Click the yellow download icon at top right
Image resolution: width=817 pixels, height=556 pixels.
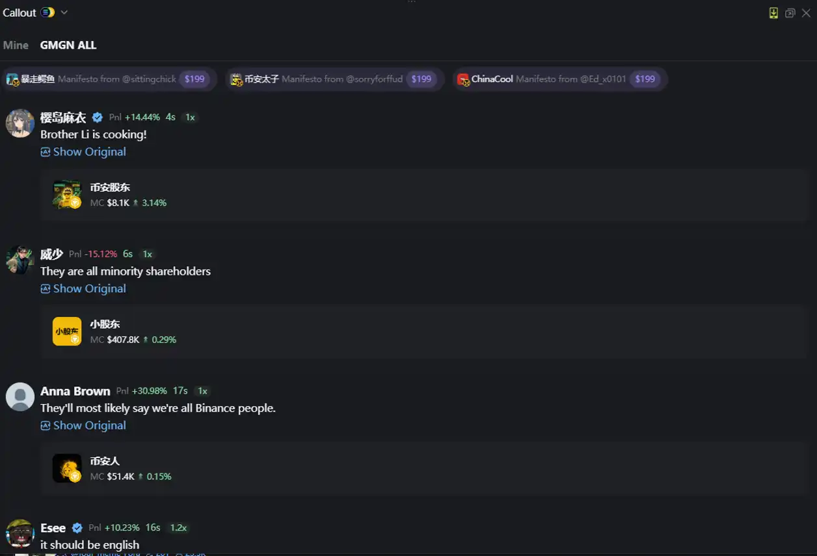click(773, 13)
